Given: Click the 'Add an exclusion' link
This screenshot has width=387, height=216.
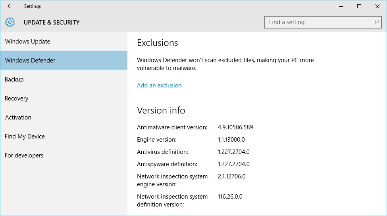Looking at the screenshot, I should (x=159, y=85).
